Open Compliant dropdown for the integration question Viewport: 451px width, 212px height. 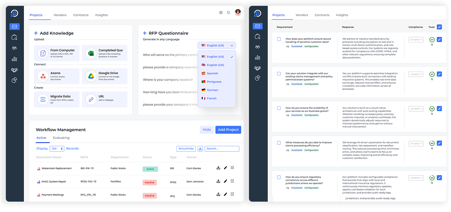click(x=416, y=74)
